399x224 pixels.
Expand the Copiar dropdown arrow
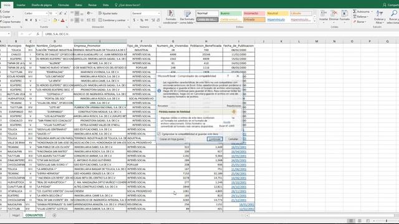13,17
